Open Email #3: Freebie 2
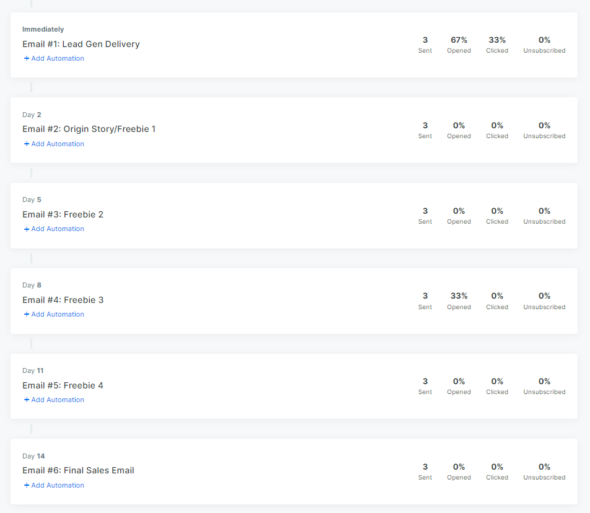Viewport: 590px width, 513px height. 63,214
